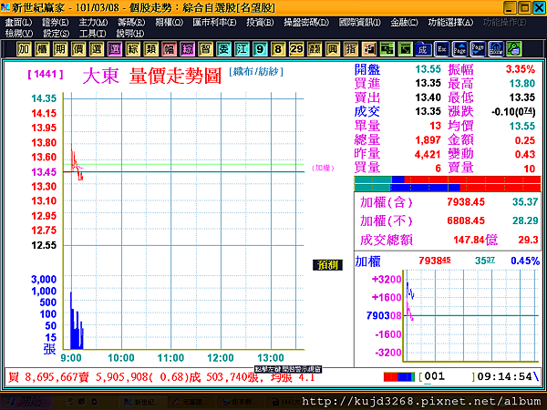Click the cyan 委 toolbar icon

223,49
